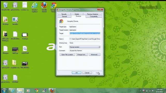
Task: Open Windows Explorer from the taskbar
Action: [x=20, y=91]
